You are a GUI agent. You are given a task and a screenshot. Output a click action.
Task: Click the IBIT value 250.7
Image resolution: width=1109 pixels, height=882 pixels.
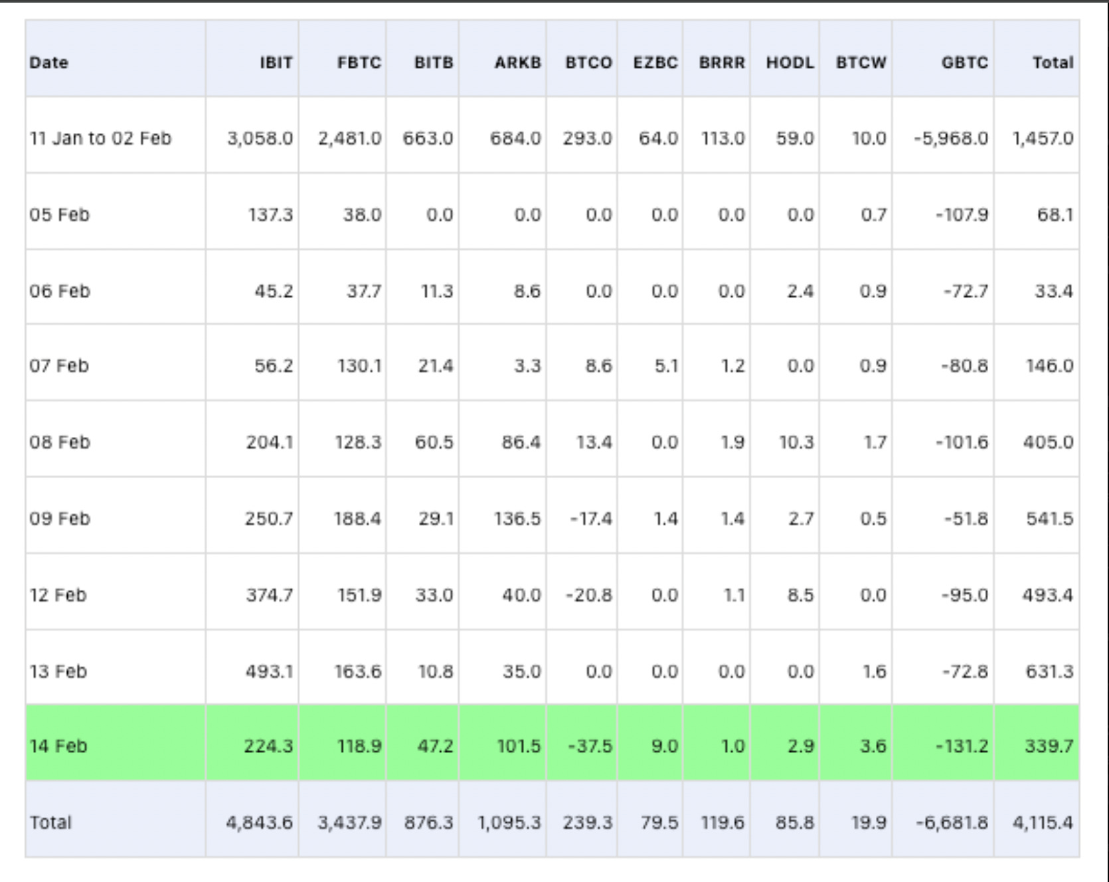click(268, 518)
